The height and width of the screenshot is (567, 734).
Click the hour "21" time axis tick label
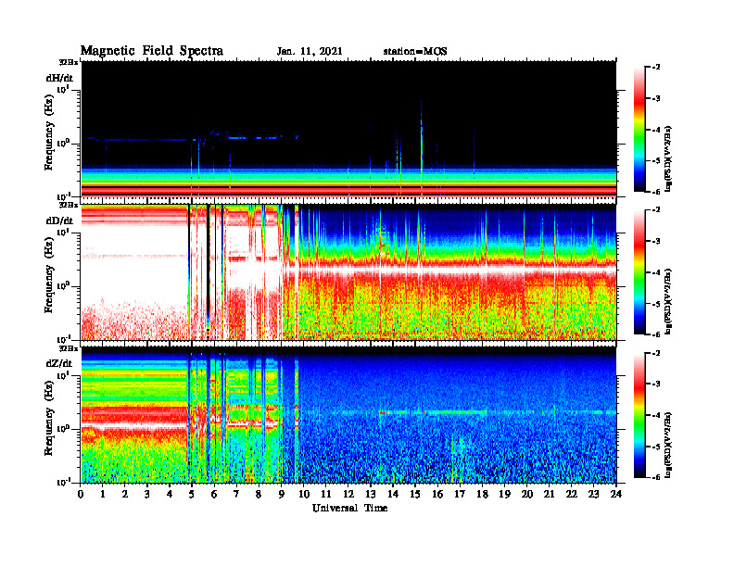(549, 495)
